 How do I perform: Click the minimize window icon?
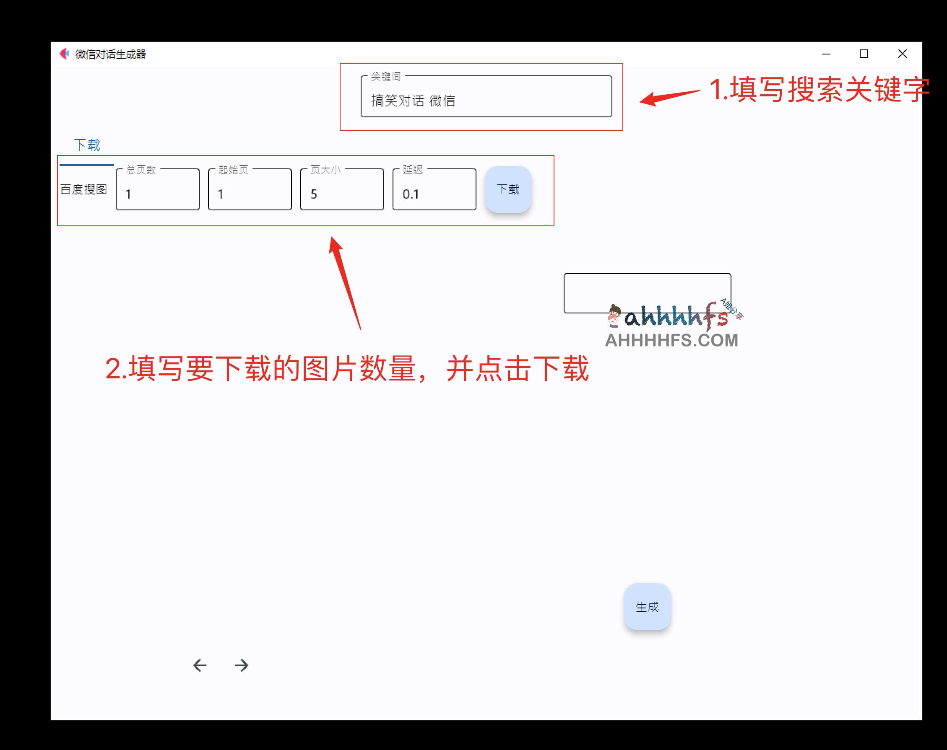(826, 54)
